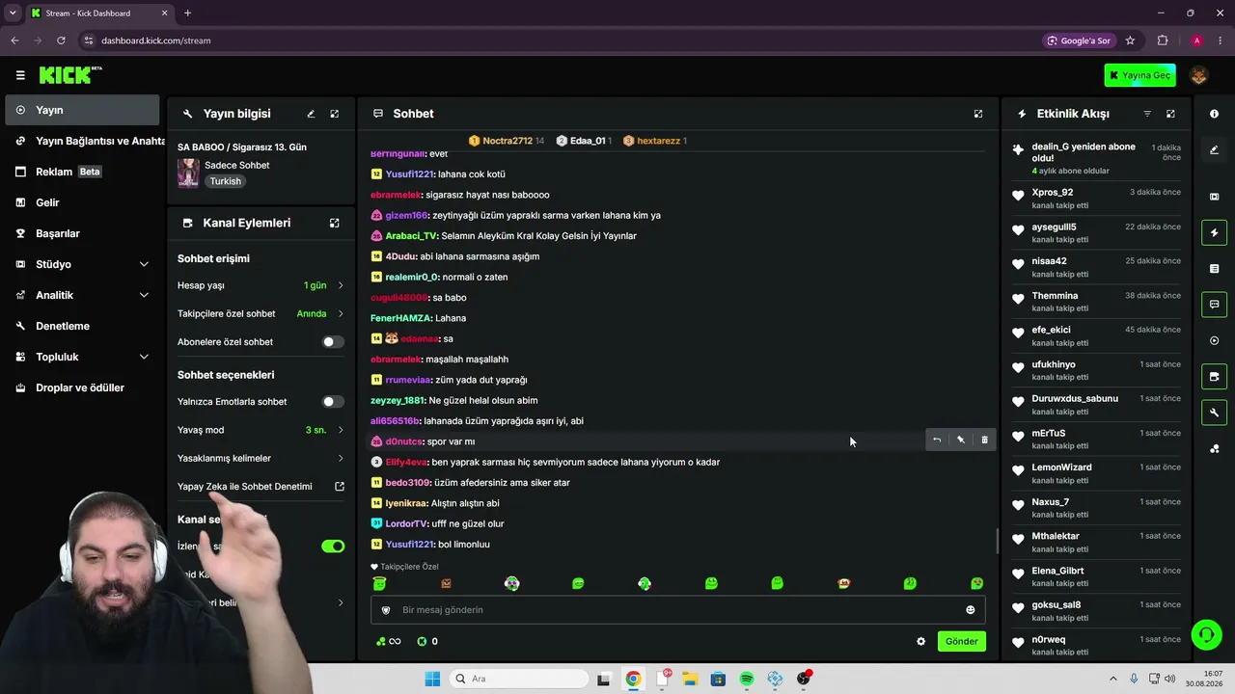
Task: Click the play circle icon in right rail
Action: pos(1214,340)
